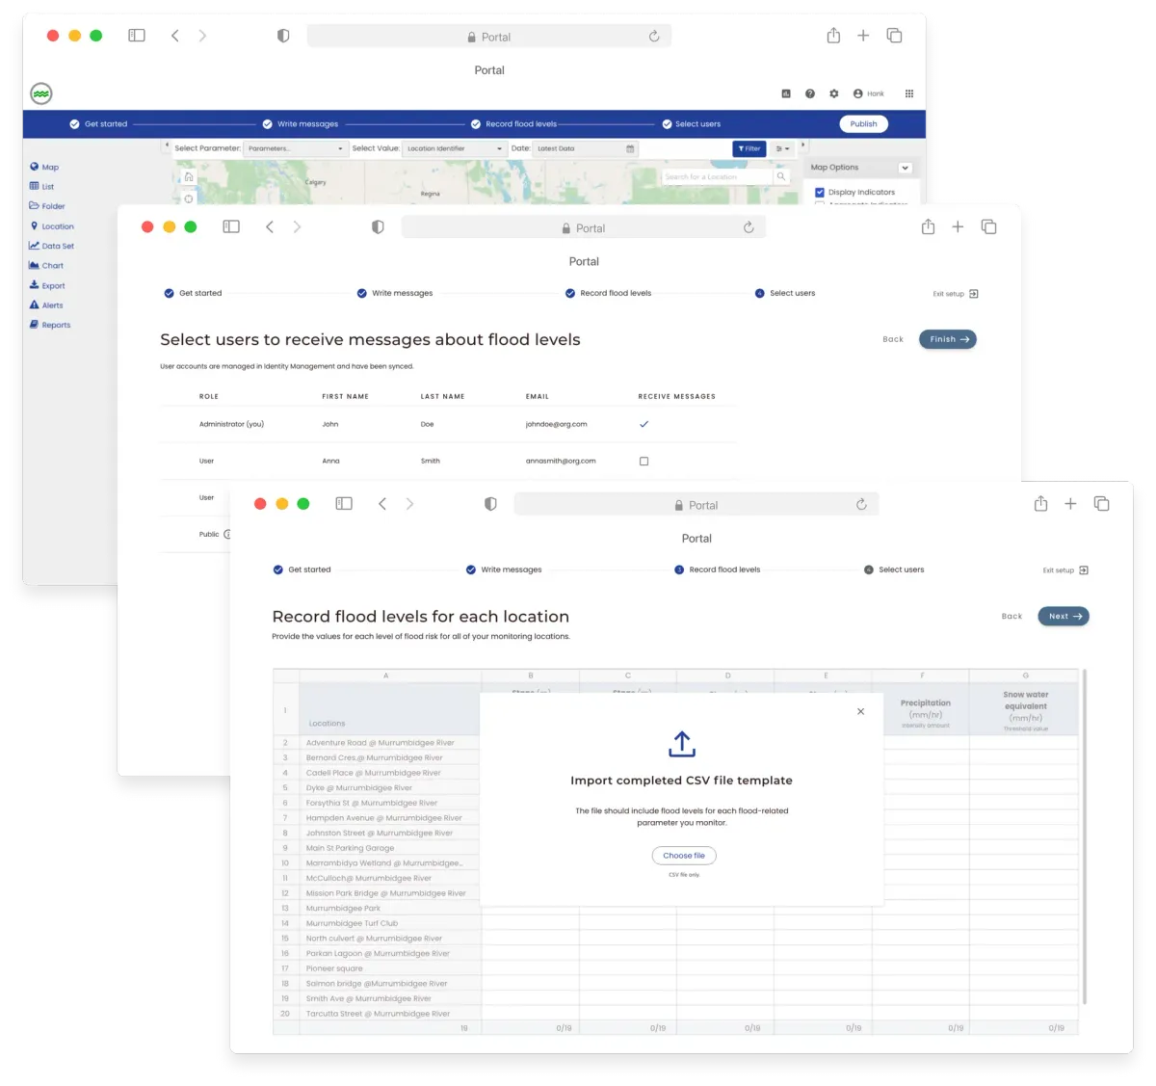Open the help question mark icon

(810, 93)
